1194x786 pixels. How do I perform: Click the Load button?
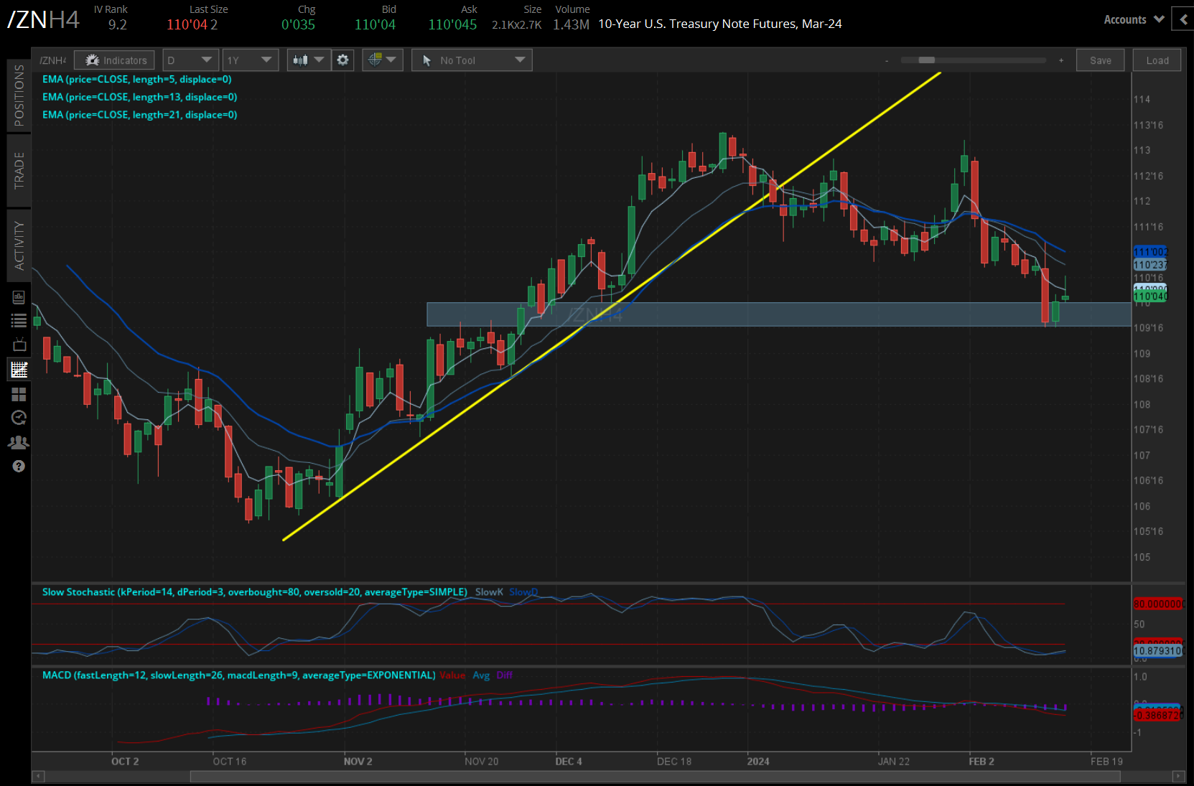[1157, 60]
